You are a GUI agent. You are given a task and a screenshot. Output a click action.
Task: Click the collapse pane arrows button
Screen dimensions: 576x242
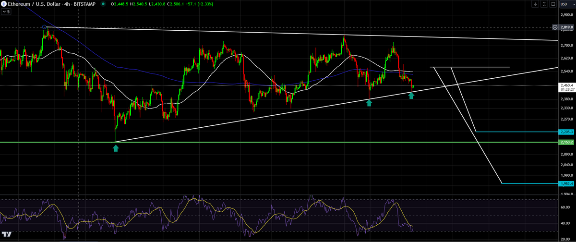coord(544,4)
